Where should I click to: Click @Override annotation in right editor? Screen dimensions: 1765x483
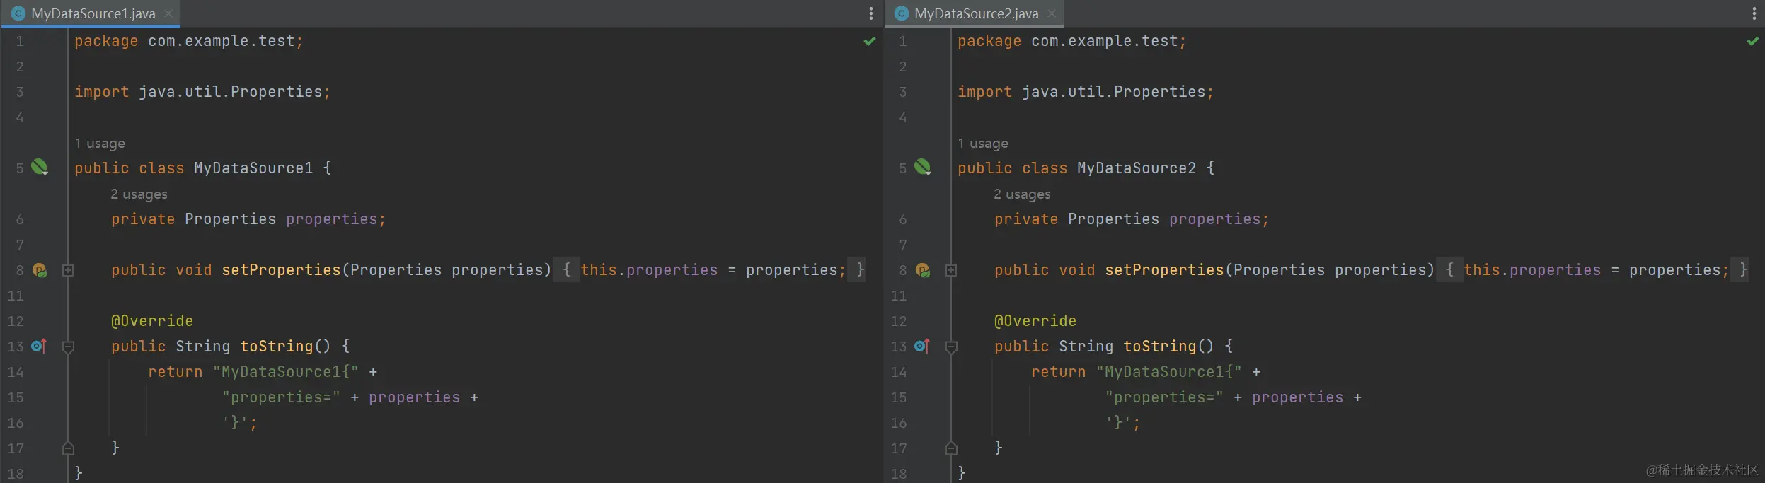point(1035,321)
